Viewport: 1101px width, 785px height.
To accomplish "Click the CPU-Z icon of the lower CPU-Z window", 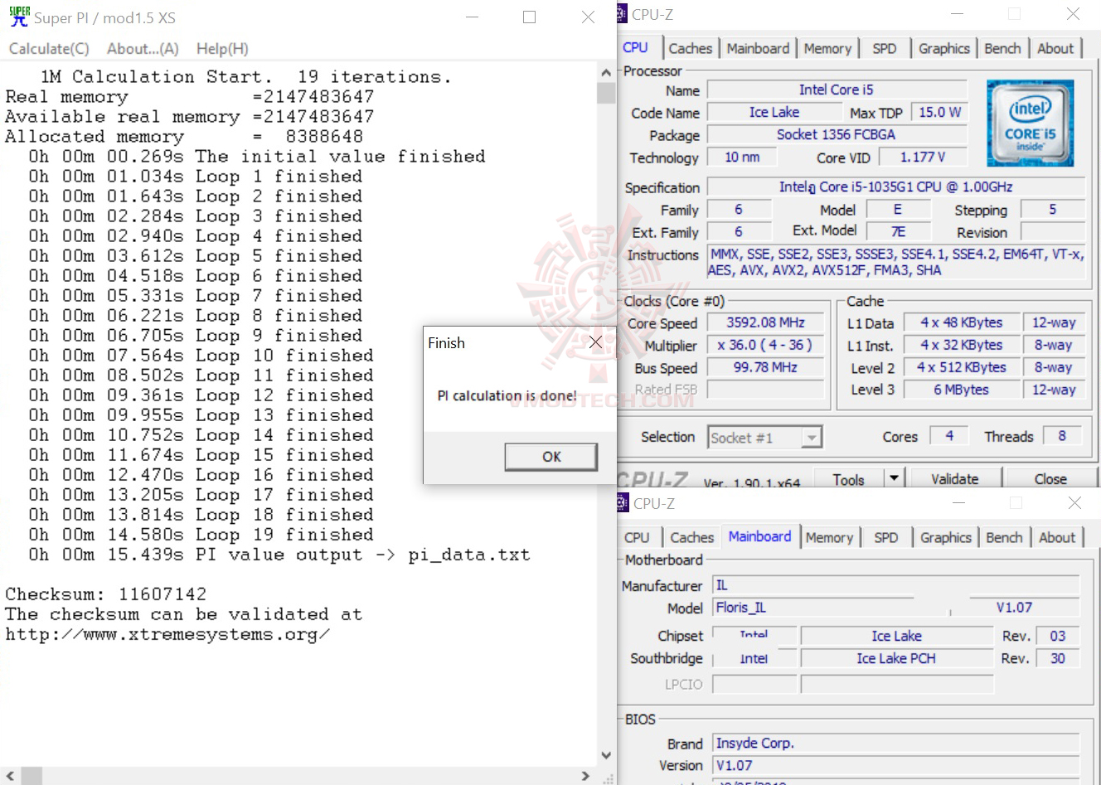I will pyautogui.click(x=623, y=503).
